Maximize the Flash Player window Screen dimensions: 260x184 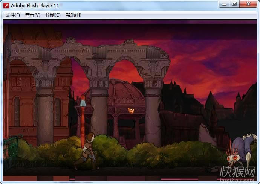pyautogui.click(x=234, y=4)
